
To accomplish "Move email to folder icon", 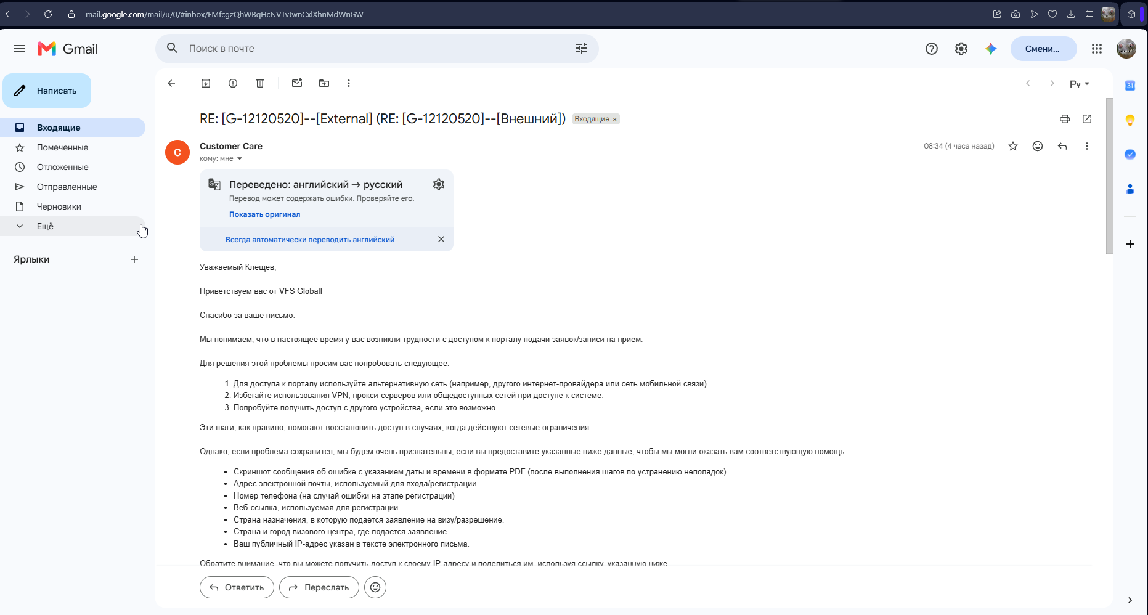I will coord(324,83).
